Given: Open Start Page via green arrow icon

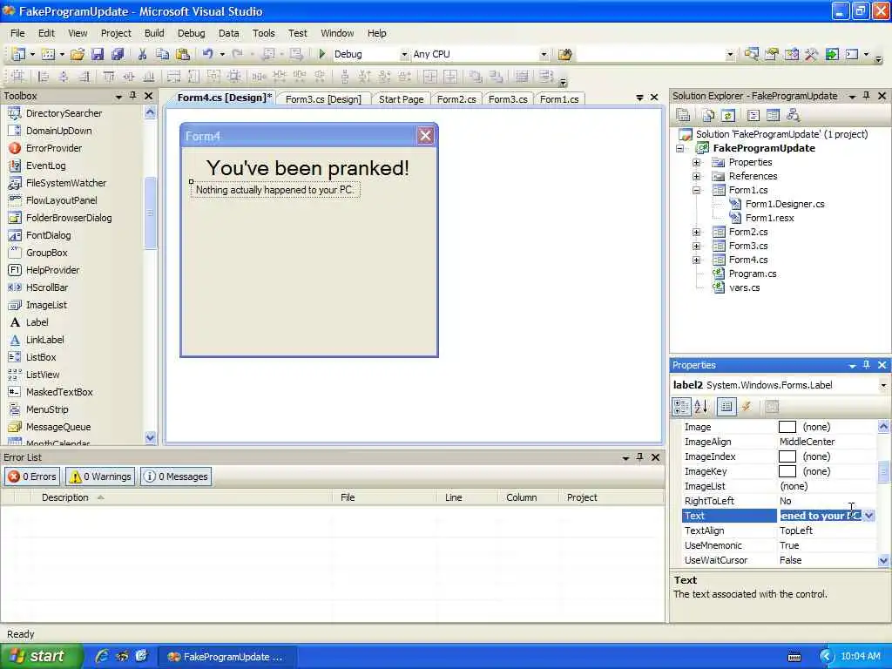Looking at the screenshot, I should pyautogui.click(x=832, y=54).
